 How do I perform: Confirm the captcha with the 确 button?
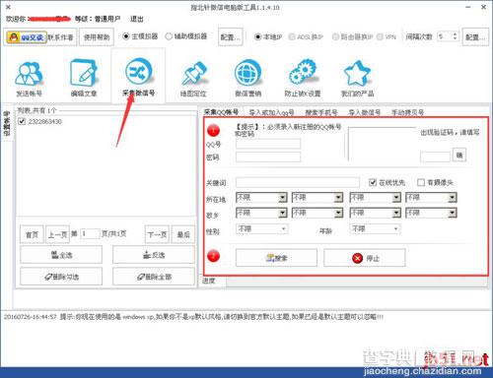pos(459,155)
